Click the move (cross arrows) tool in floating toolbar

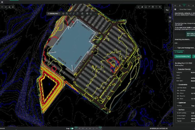63,14
